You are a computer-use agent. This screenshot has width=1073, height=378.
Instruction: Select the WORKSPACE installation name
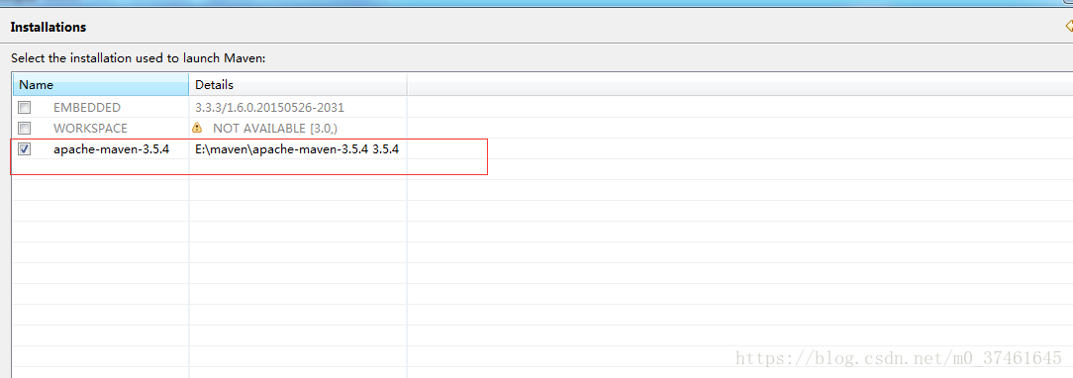(90, 128)
